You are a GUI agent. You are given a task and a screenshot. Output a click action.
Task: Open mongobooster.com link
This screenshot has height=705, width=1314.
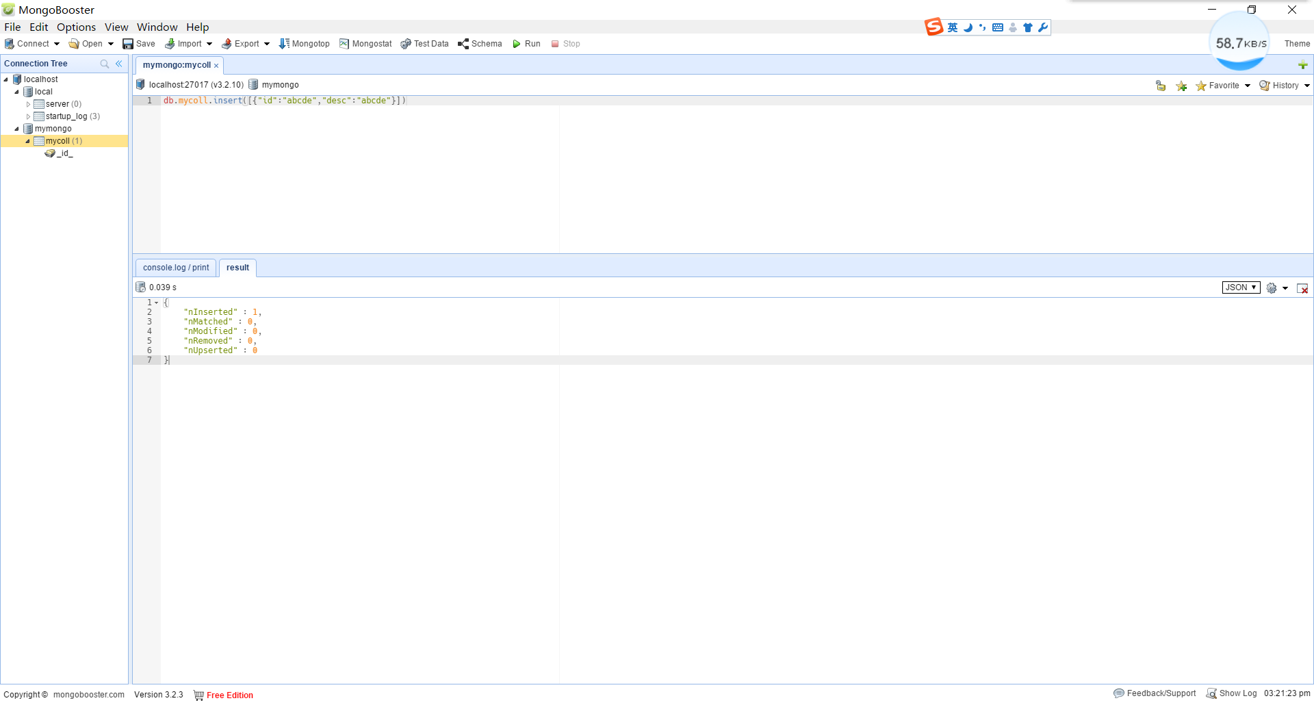(x=89, y=695)
